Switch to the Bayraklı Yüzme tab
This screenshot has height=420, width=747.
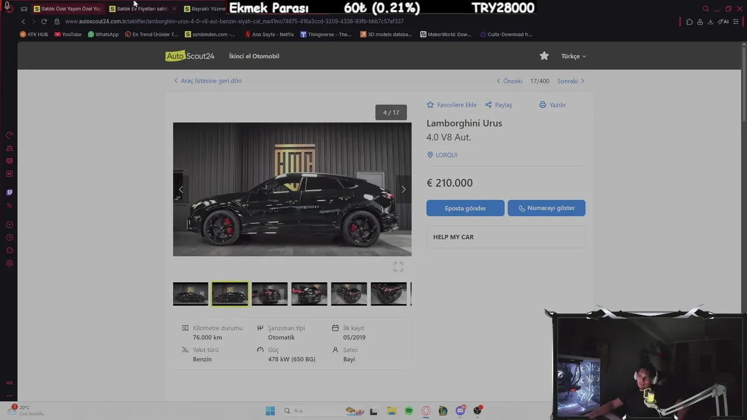click(x=204, y=9)
